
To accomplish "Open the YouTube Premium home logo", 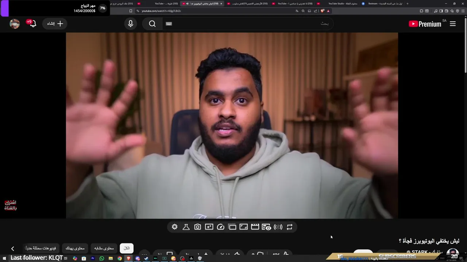I will pyautogui.click(x=425, y=24).
